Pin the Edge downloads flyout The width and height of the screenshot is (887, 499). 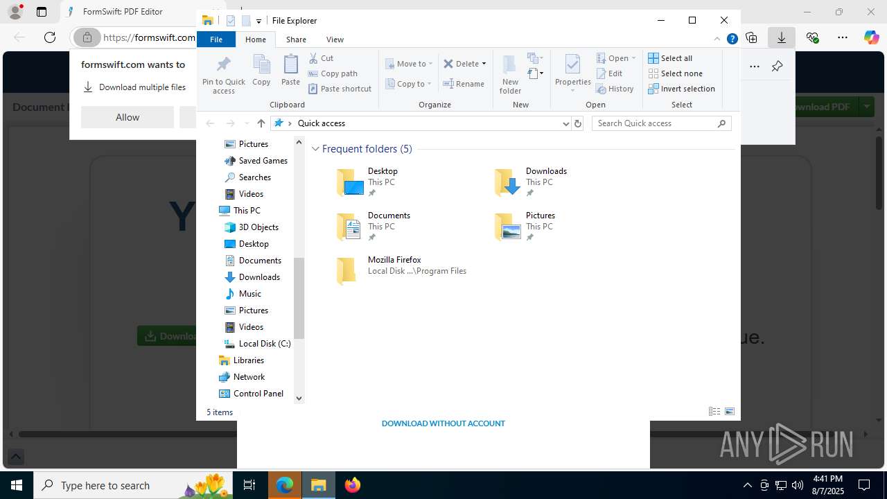(x=777, y=67)
